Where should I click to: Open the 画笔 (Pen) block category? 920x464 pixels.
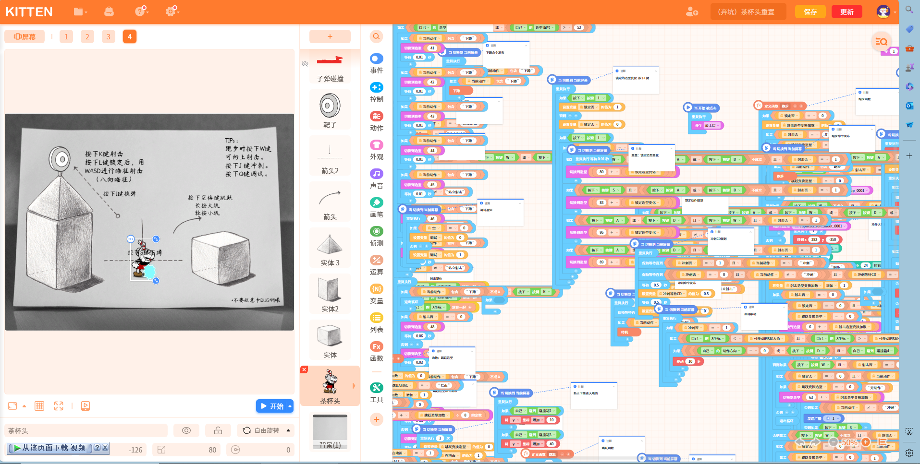(377, 208)
